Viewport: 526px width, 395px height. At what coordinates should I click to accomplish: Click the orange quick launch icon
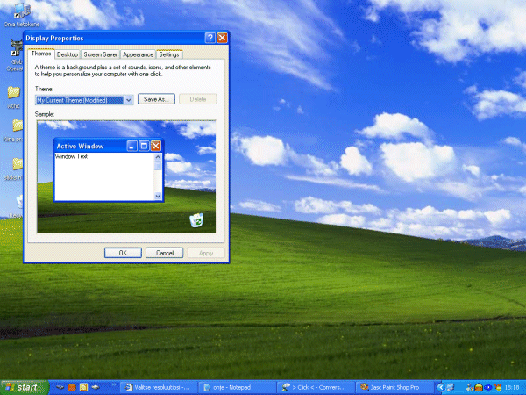coord(72,387)
